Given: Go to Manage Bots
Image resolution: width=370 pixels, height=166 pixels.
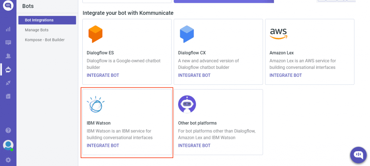Looking at the screenshot, I should tap(36, 30).
